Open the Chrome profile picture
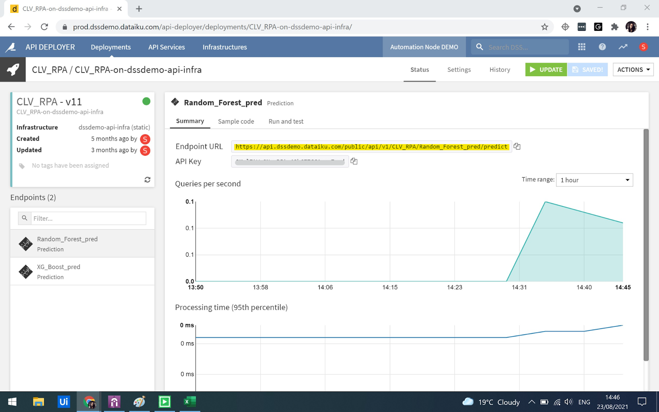Screen dimensions: 659x412 pyautogui.click(x=631, y=27)
